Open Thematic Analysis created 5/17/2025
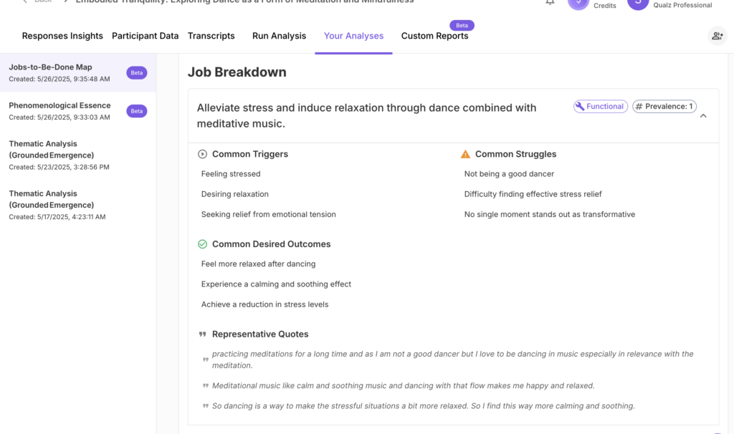 [78, 204]
